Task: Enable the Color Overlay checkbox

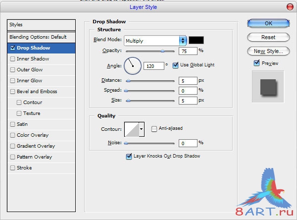Action: (x=13, y=135)
